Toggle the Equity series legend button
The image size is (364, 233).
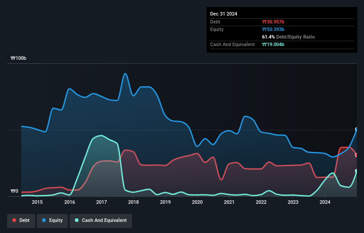(52, 221)
